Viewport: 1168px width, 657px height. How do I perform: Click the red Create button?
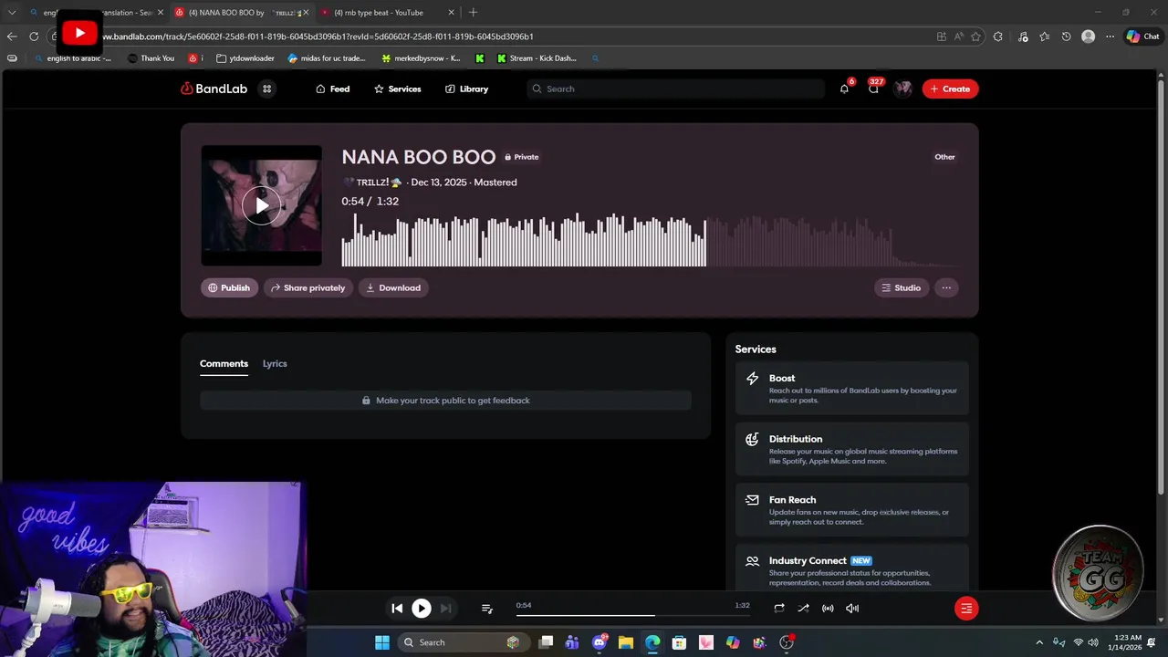(950, 89)
